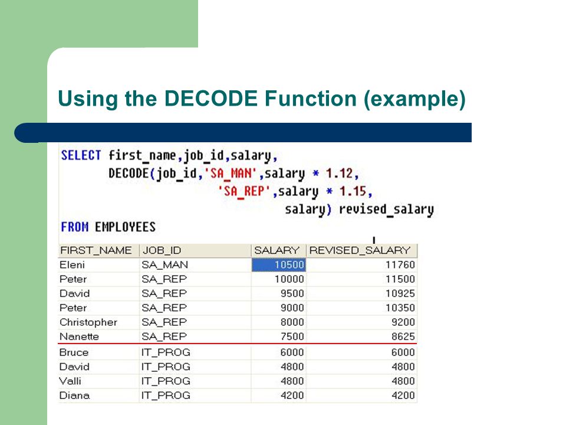Screen dimensions: 566x425
Task: Select the 9000 salary cell
Action: [x=279, y=308]
